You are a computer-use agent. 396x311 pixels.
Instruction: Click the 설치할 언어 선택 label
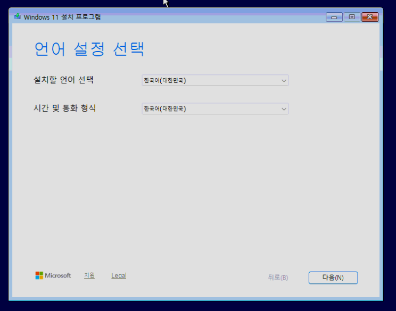pos(64,80)
